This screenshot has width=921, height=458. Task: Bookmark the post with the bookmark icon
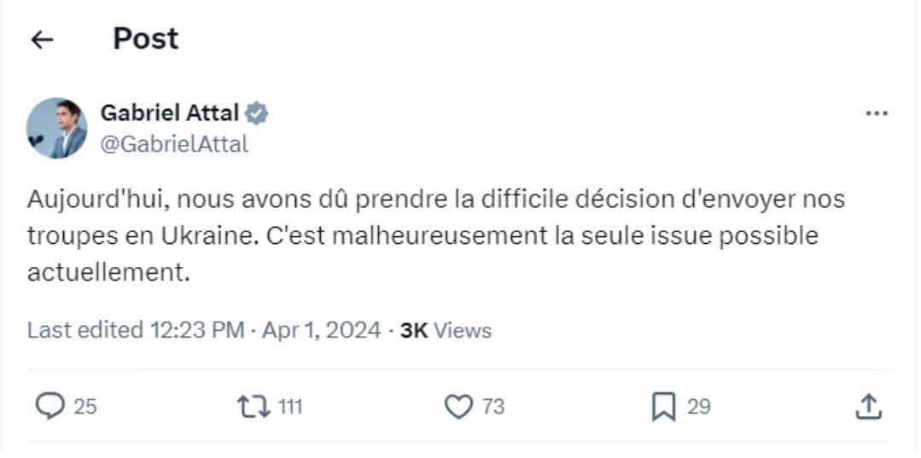click(x=663, y=407)
